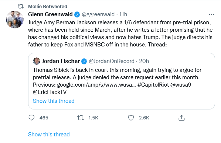Open the #CapitolRiot hashtag

point(153,85)
